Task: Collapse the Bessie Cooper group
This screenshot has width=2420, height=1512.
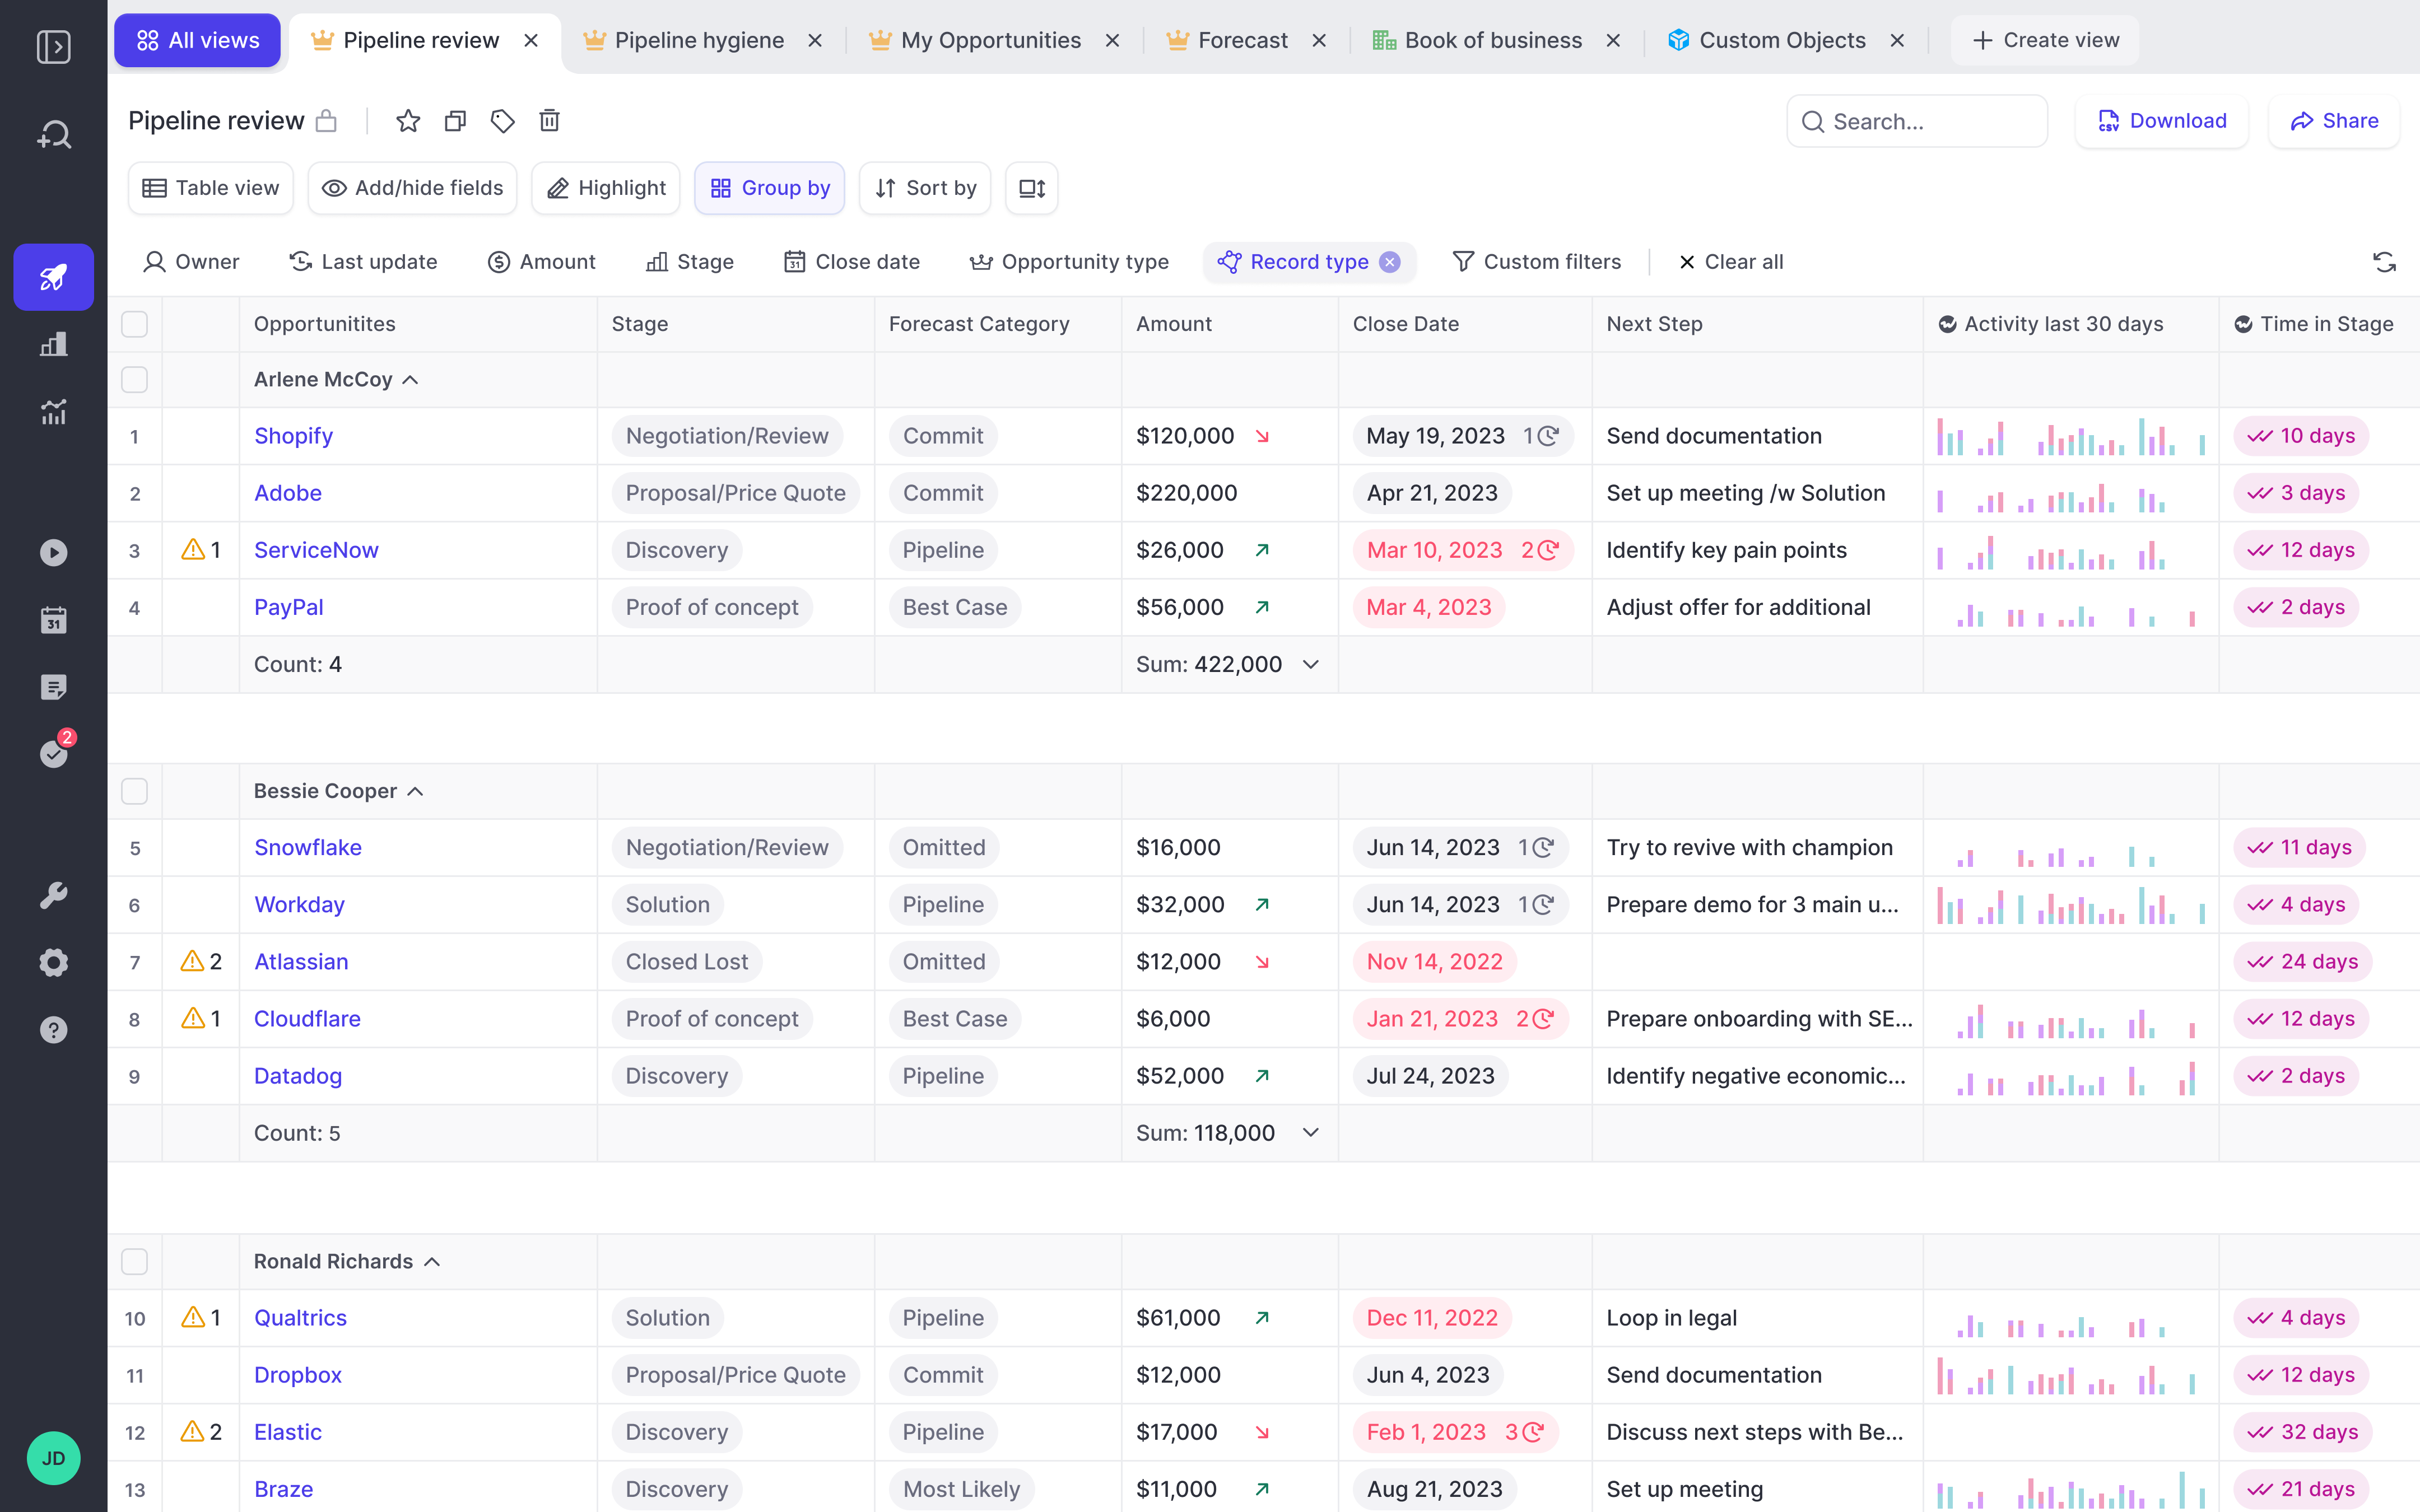Action: pyautogui.click(x=416, y=792)
